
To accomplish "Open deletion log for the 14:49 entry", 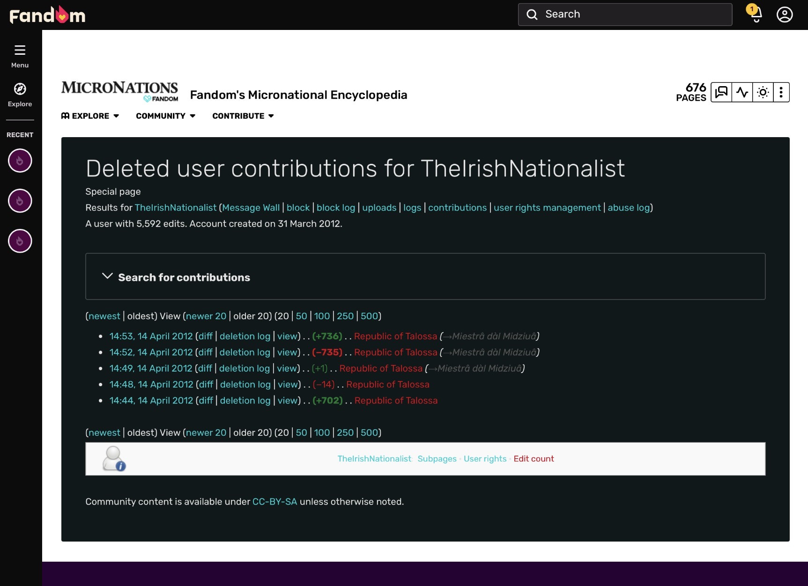I will [245, 369].
